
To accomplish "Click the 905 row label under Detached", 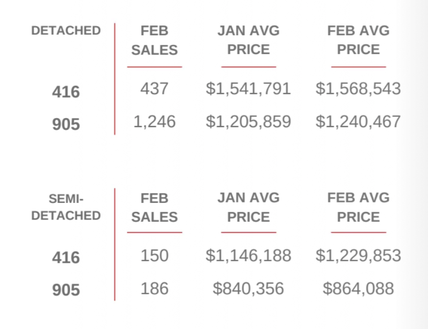I will 66,124.
